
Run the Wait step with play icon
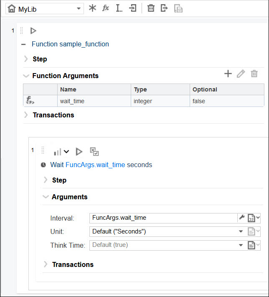(x=79, y=152)
